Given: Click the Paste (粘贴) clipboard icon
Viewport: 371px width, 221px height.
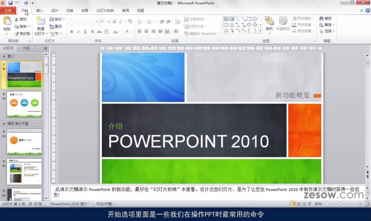Looking at the screenshot, I should (x=7, y=21).
